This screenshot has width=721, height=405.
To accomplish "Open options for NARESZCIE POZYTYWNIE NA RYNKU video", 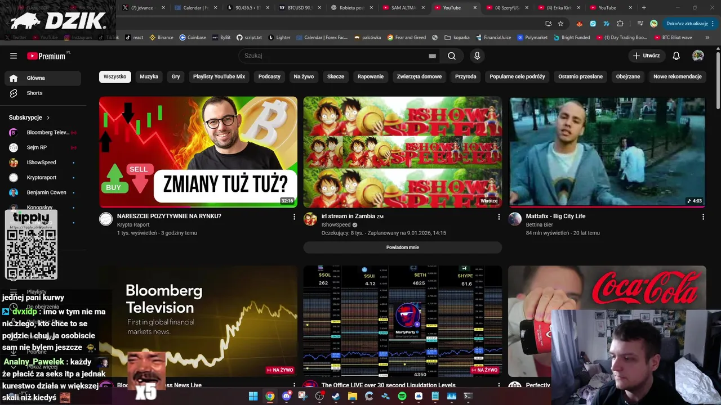I will [x=294, y=217].
